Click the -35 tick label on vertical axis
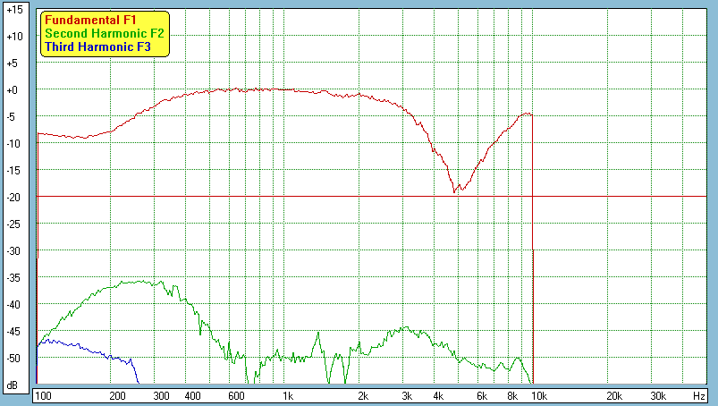 [x=13, y=278]
